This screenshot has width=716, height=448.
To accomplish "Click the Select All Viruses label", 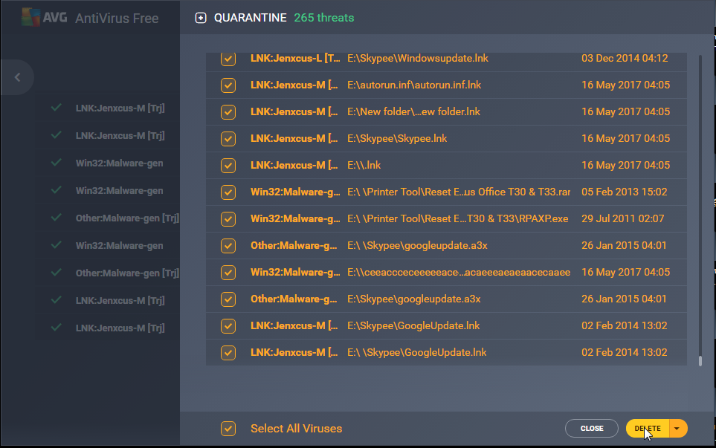I will point(297,429).
